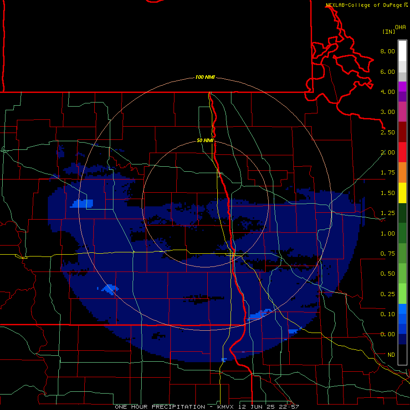Click the white color swatch in legend

pyautogui.click(x=402, y=51)
